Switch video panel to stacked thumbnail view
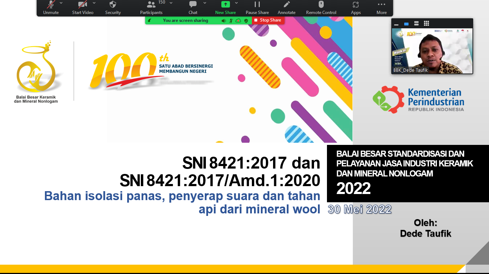Viewport: 489px width, 274px height. 416,24
